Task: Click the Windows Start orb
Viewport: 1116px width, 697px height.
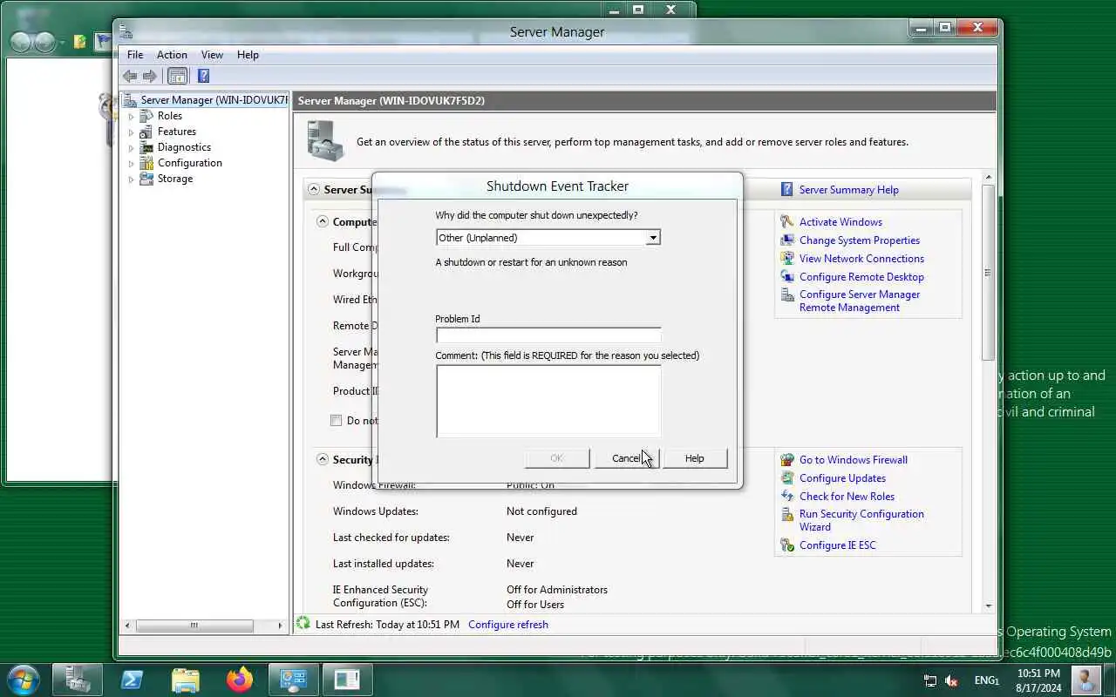Action: [x=24, y=680]
